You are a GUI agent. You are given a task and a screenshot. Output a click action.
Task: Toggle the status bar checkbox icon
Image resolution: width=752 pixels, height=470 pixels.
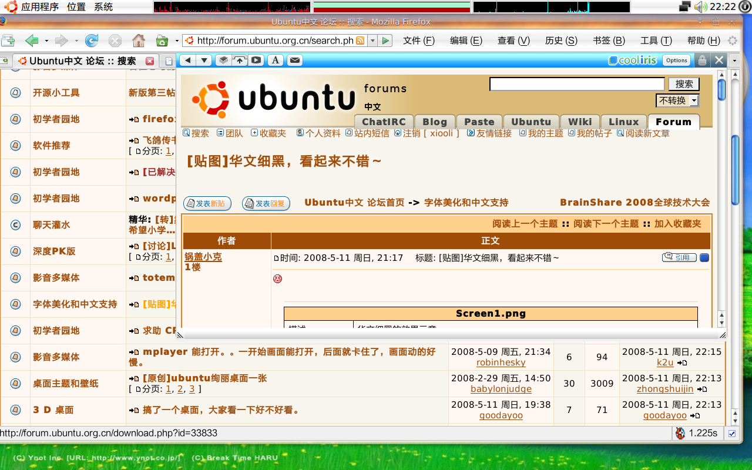click(x=732, y=434)
